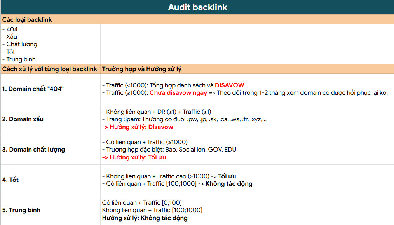Select the '5. Trung bình' cell
Viewport: 394px width, 225px height.
[50, 210]
